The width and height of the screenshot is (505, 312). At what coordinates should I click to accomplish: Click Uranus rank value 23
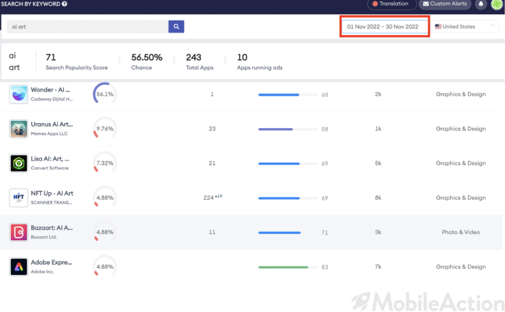212,129
